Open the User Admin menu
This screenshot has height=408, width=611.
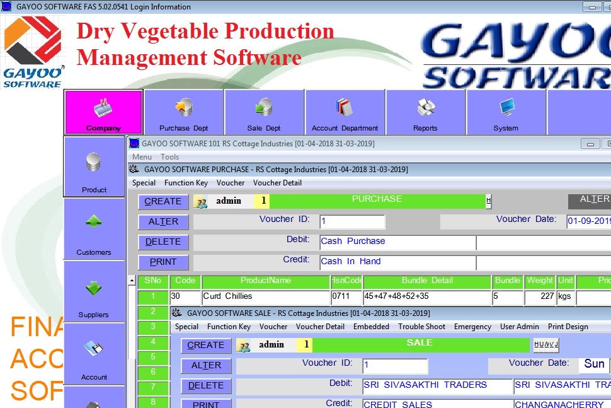coord(520,327)
